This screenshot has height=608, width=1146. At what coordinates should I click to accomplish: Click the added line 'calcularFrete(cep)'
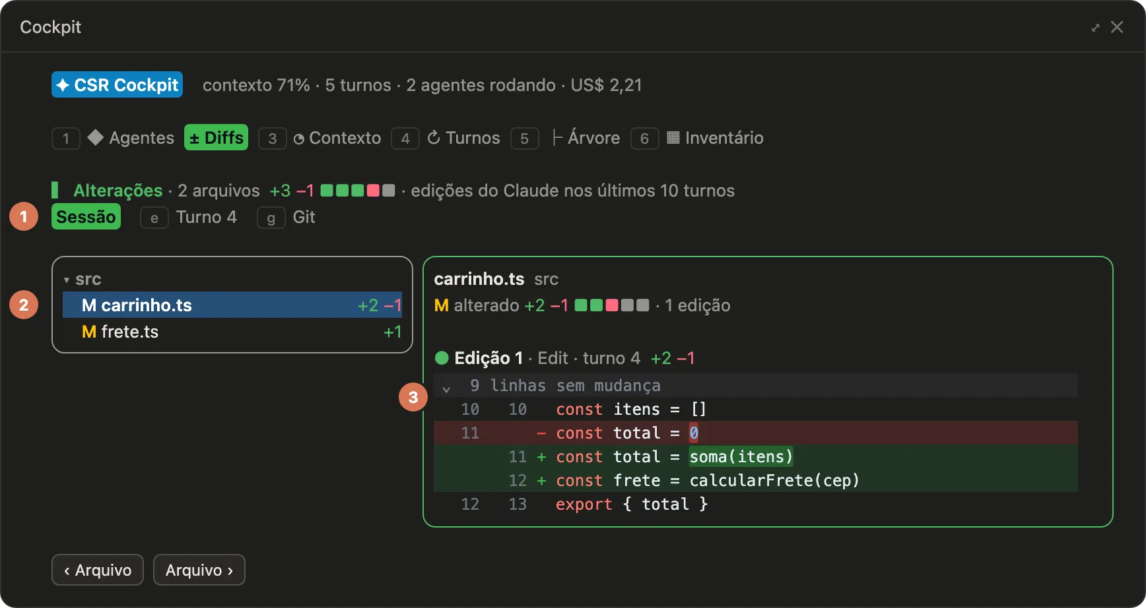point(755,480)
